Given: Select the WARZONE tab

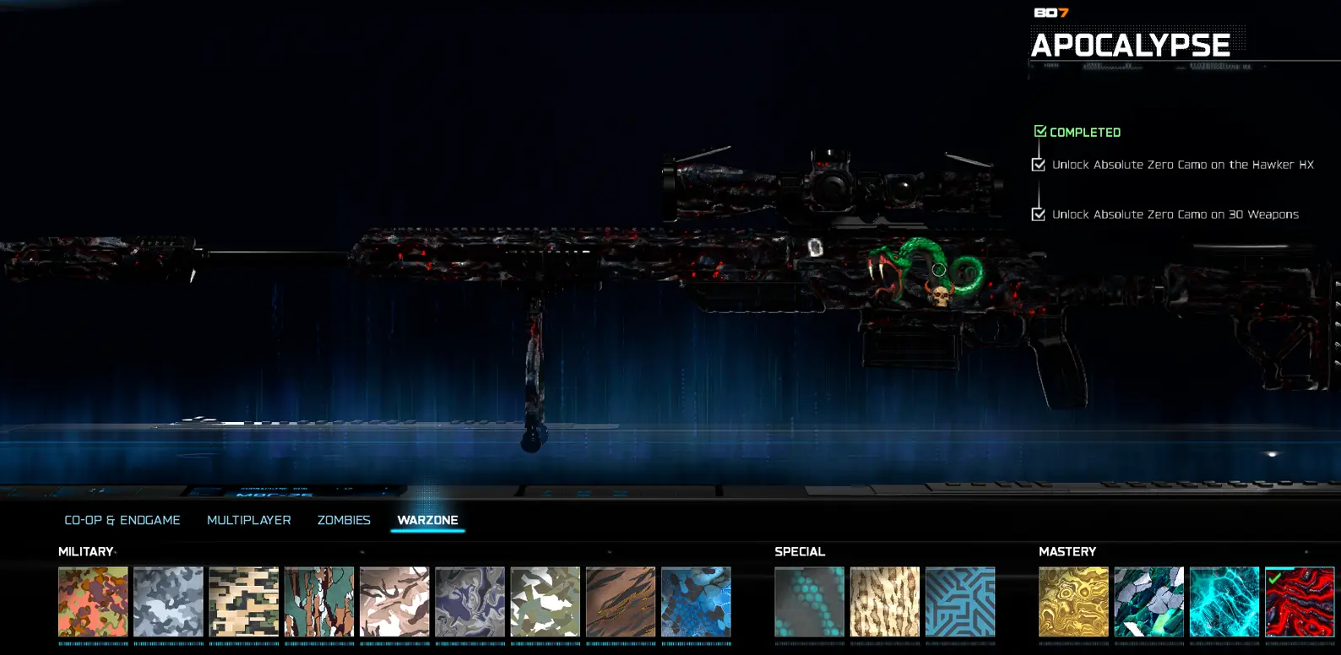Looking at the screenshot, I should click(x=427, y=520).
